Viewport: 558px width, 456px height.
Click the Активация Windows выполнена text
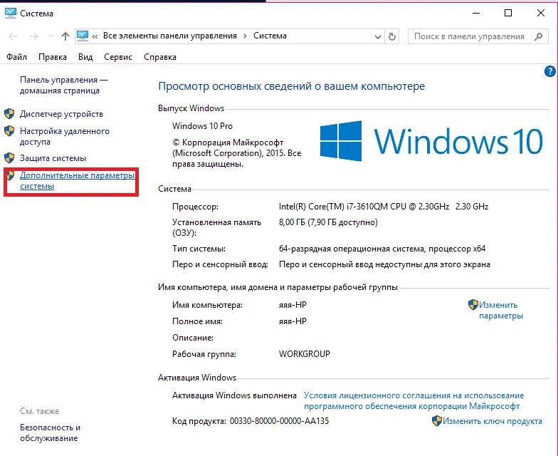point(234,395)
